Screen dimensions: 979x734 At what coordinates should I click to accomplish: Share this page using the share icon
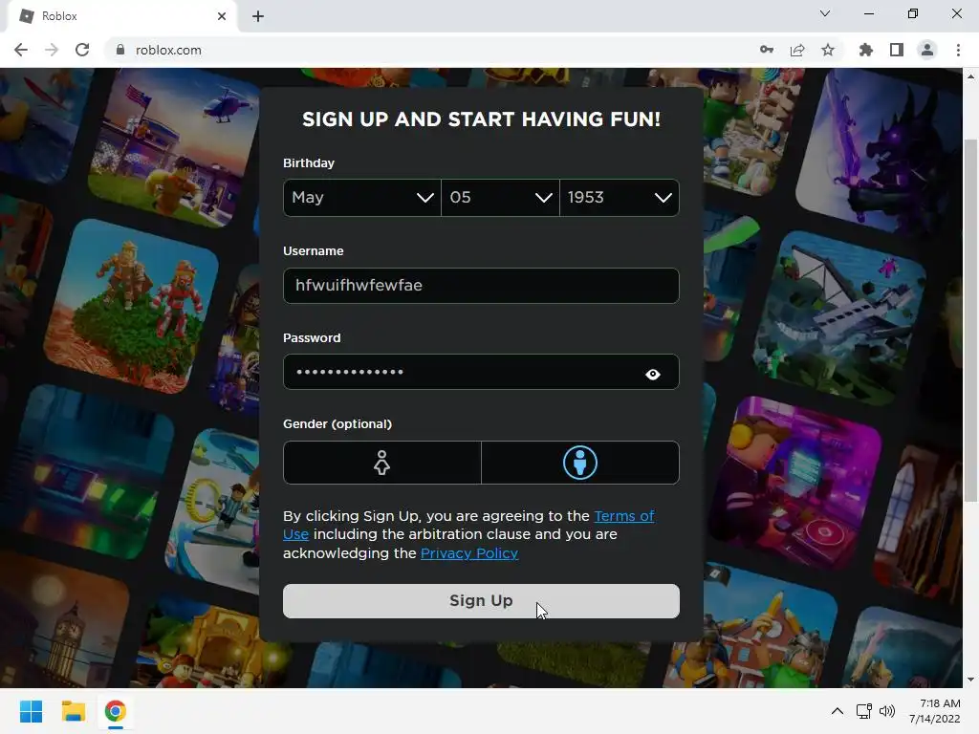[797, 50]
